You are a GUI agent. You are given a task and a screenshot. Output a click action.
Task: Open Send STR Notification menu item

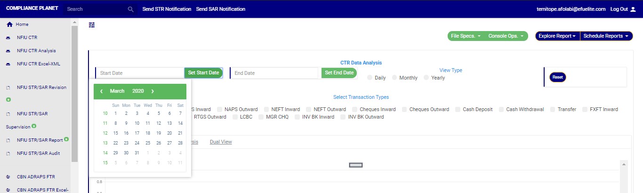167,9
